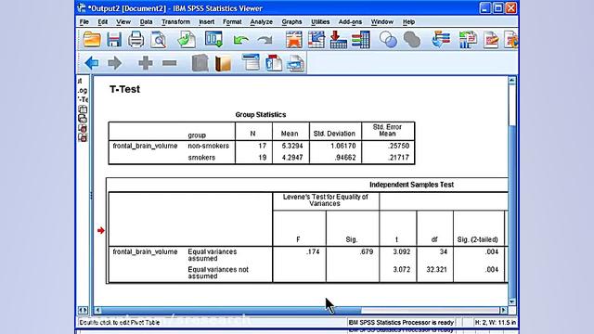
Task: Open Print Preview magnifier icon
Action: pos(159,40)
